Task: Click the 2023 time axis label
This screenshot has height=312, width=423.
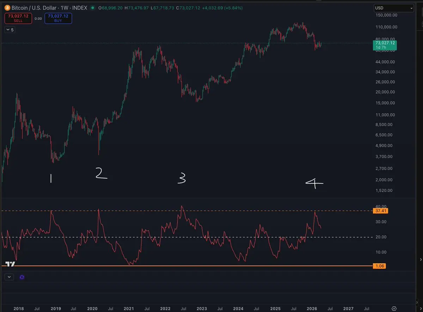Action: click(202, 308)
